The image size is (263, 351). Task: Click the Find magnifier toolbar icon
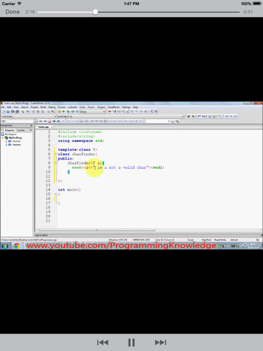48,111
